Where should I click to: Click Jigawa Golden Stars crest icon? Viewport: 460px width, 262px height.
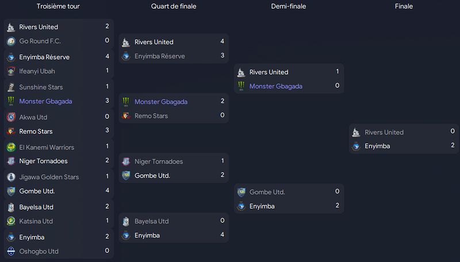(11, 177)
